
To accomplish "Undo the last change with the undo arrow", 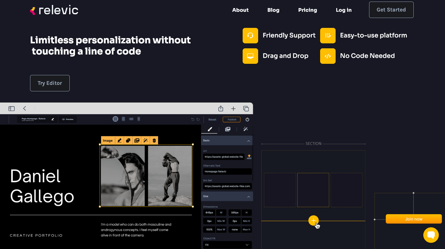I will coord(193,119).
